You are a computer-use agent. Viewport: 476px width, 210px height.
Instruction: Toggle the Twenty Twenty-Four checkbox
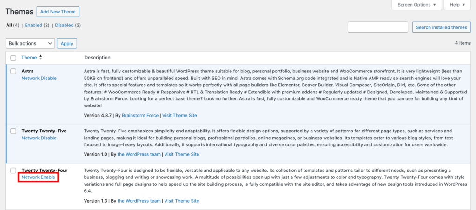click(13, 171)
